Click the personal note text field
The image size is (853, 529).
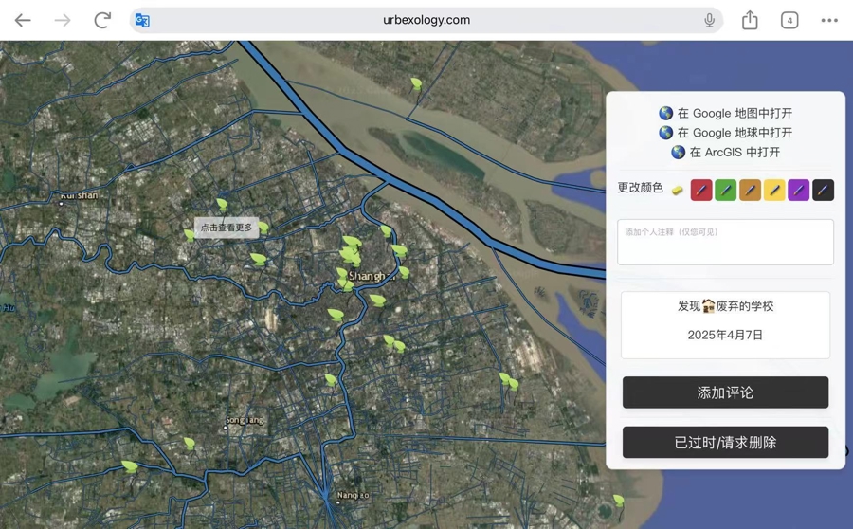click(725, 243)
